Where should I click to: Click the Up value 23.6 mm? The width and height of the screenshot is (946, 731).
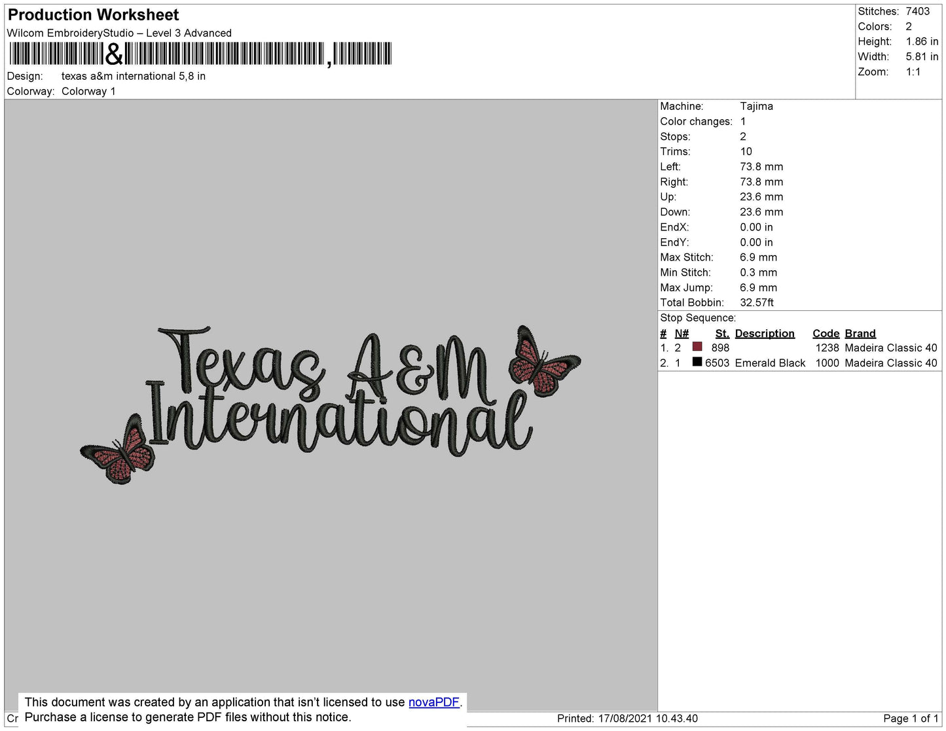click(x=761, y=196)
